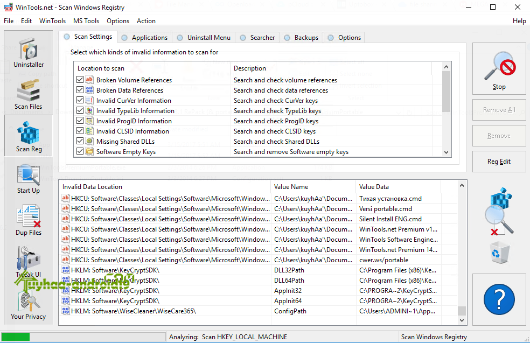
Task: Open the WinTools menu
Action: pyautogui.click(x=52, y=21)
